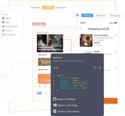Open in Storybook link
This screenshot has height=116, width=125.
coord(68,111)
